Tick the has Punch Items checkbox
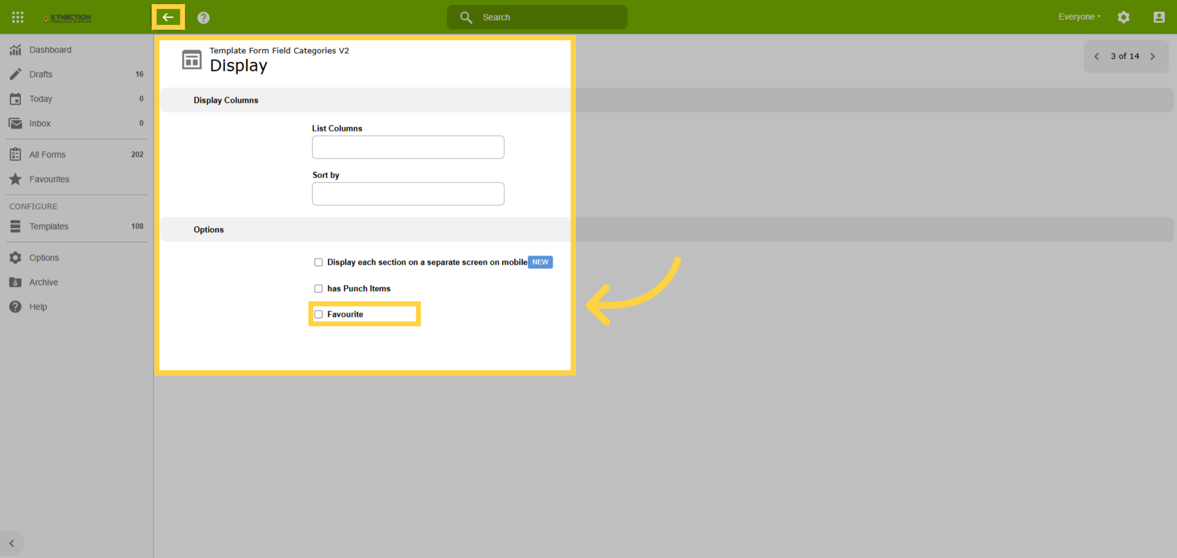This screenshot has height=558, width=1177. [318, 288]
